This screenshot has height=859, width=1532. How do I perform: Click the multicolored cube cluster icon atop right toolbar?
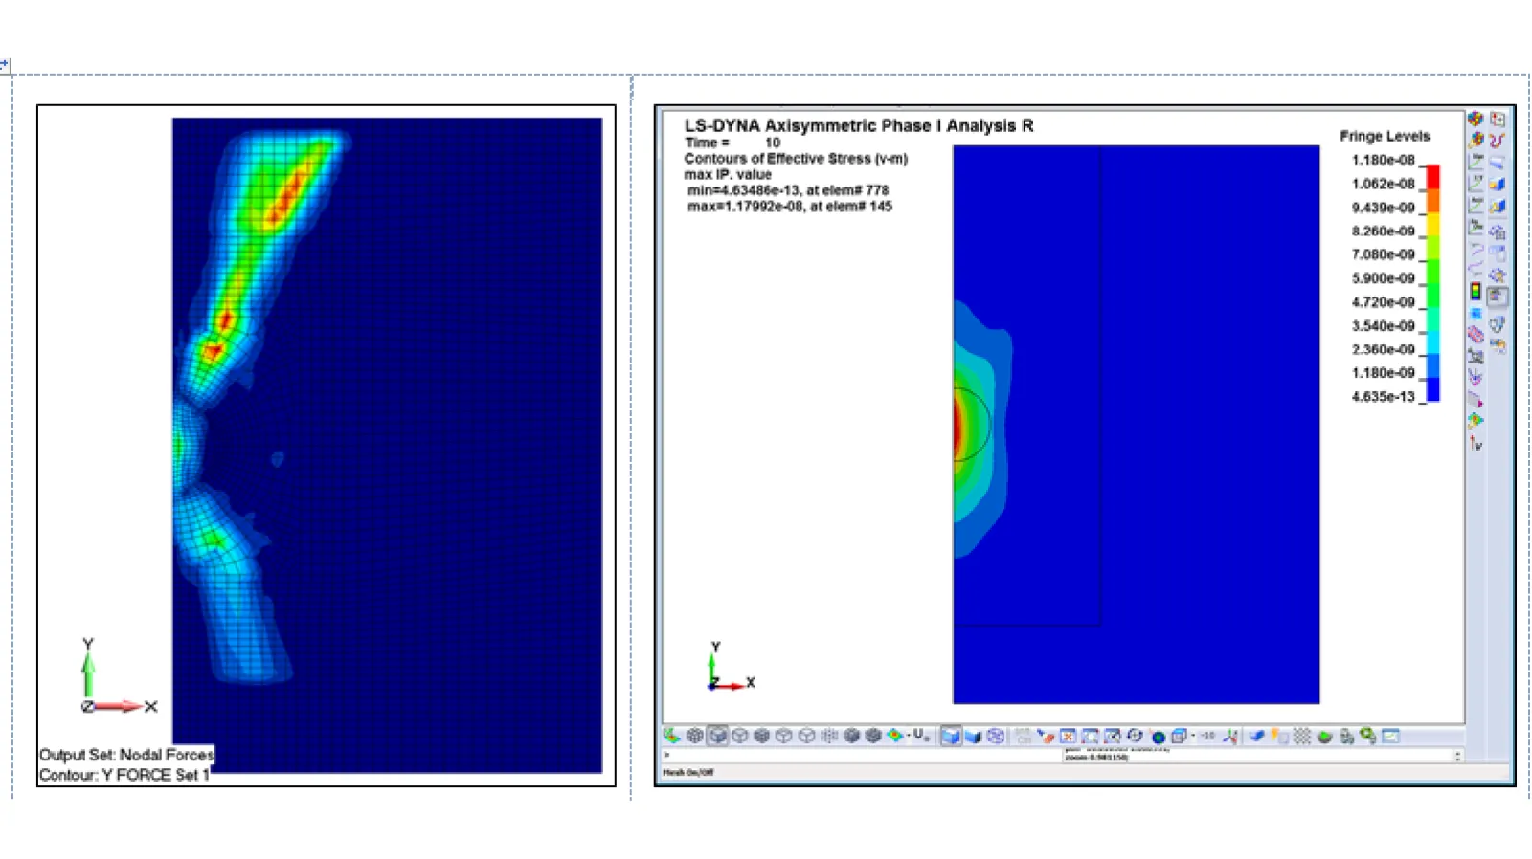[x=1476, y=119]
